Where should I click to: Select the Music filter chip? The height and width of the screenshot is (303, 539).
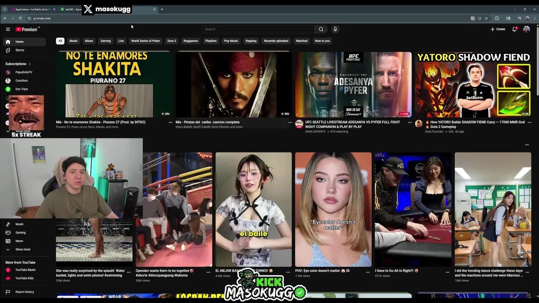(74, 41)
